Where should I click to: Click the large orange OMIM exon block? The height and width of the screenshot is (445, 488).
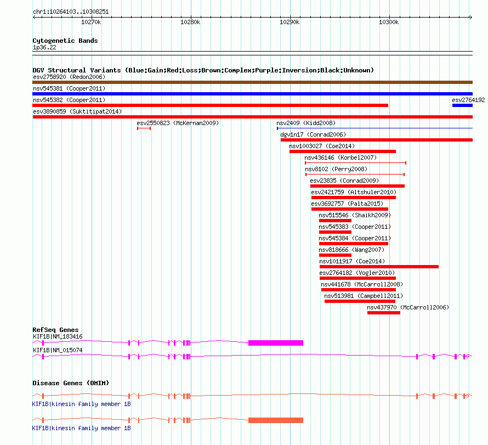276,420
